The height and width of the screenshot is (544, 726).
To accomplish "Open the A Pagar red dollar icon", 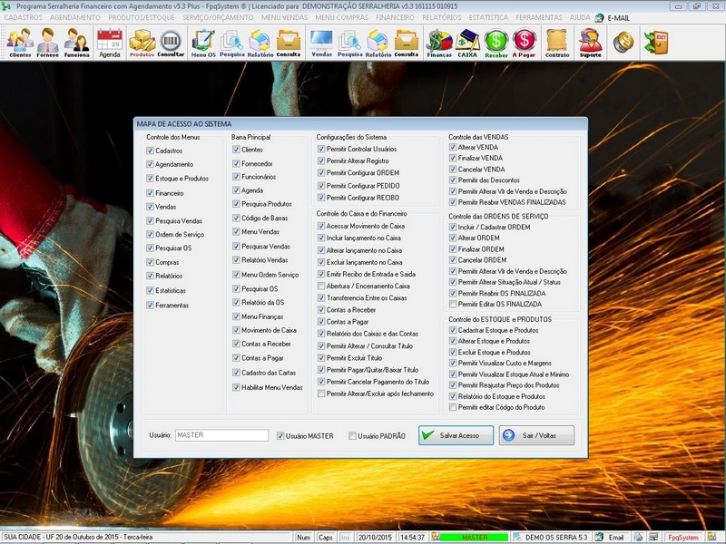I will click(x=524, y=42).
